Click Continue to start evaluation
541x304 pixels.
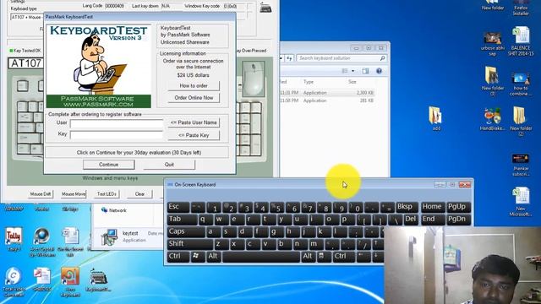(x=109, y=165)
